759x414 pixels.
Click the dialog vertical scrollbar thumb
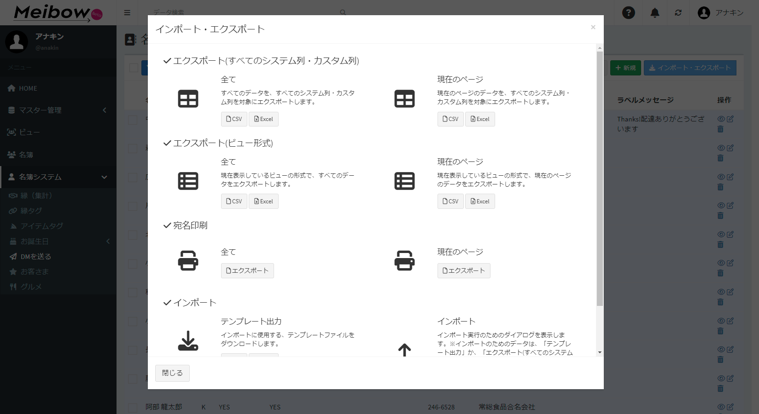[600, 178]
